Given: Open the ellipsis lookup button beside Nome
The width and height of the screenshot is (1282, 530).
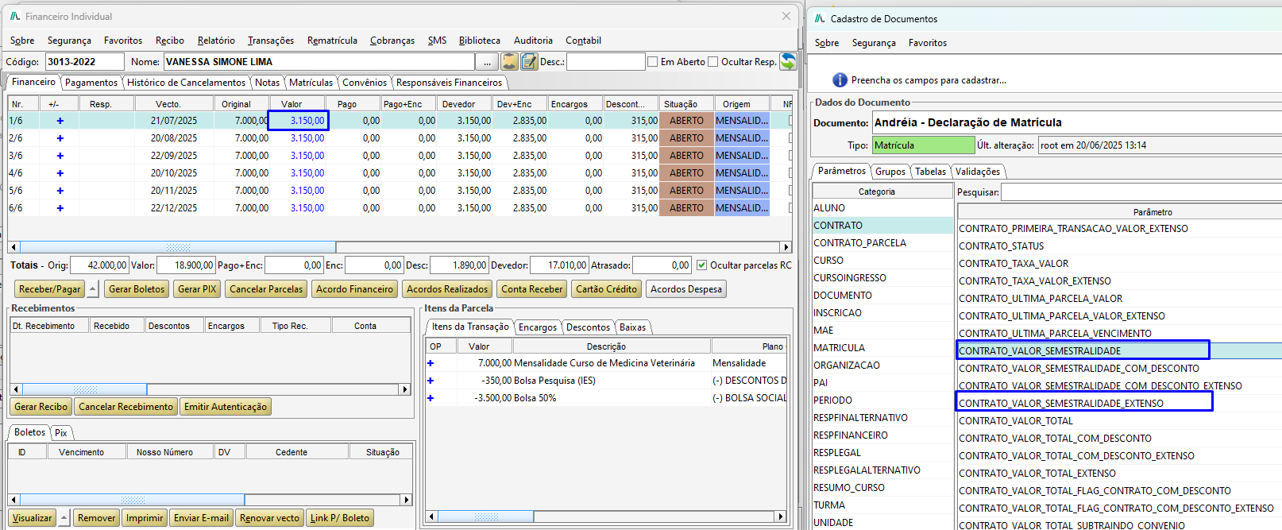Looking at the screenshot, I should coord(487,62).
